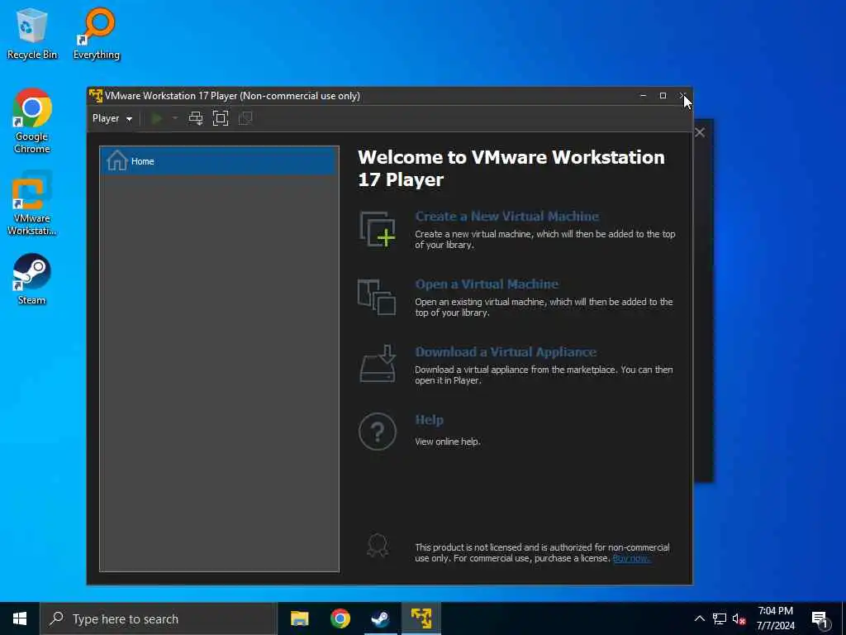
Task: Click the Unity mode toolbar icon
Action: pos(245,118)
